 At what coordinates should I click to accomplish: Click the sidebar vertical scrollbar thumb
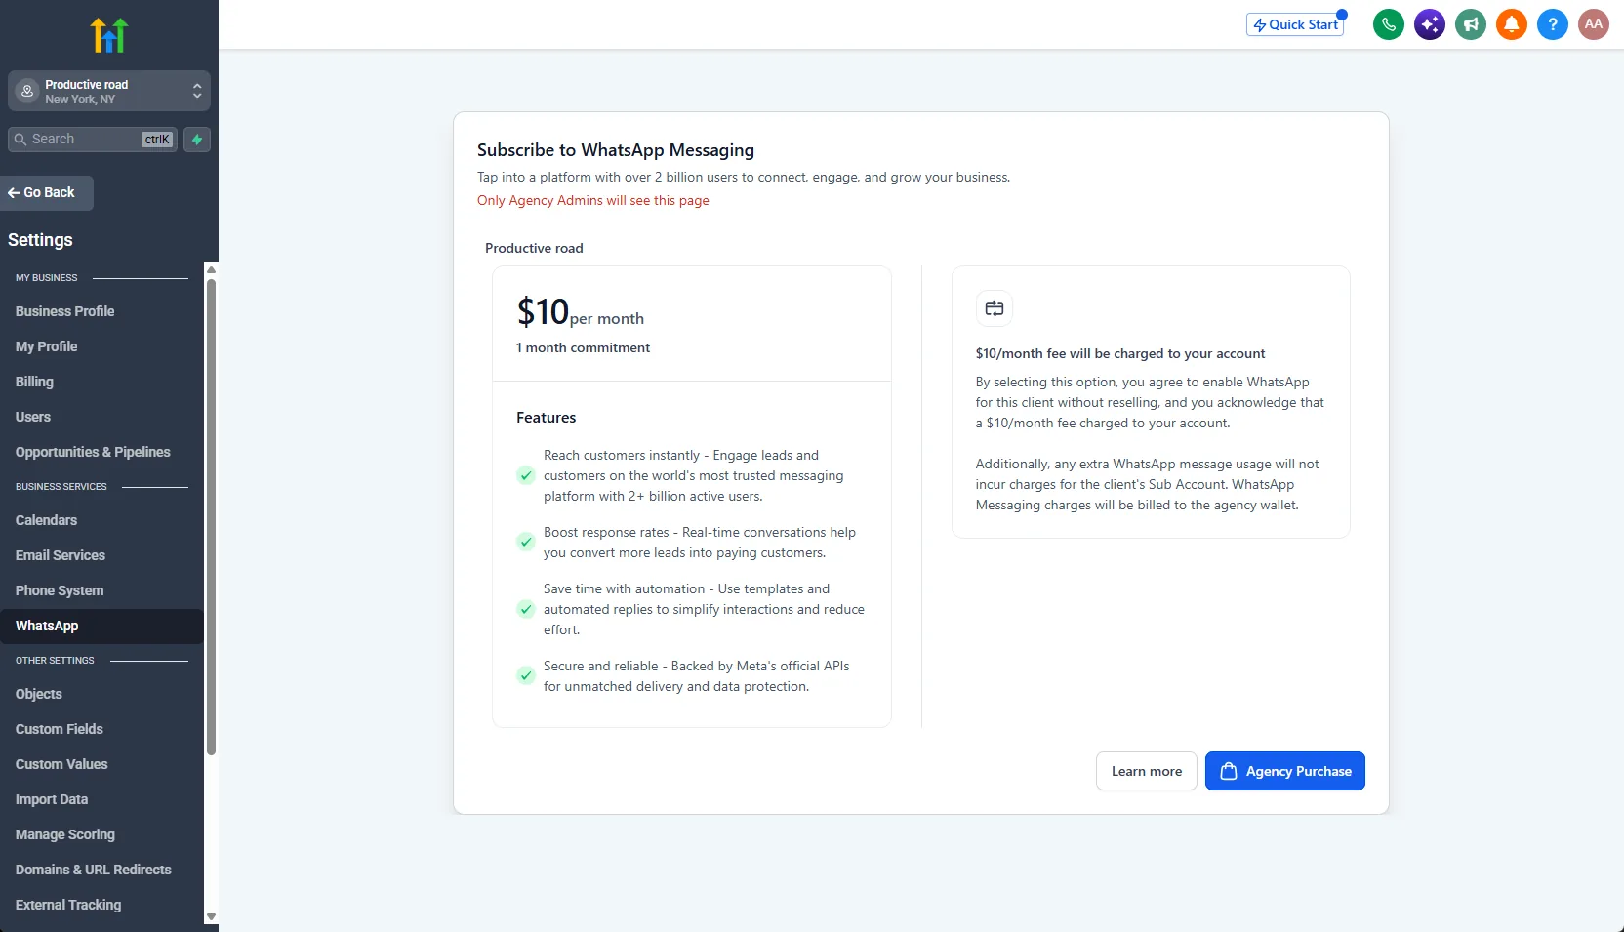click(211, 517)
